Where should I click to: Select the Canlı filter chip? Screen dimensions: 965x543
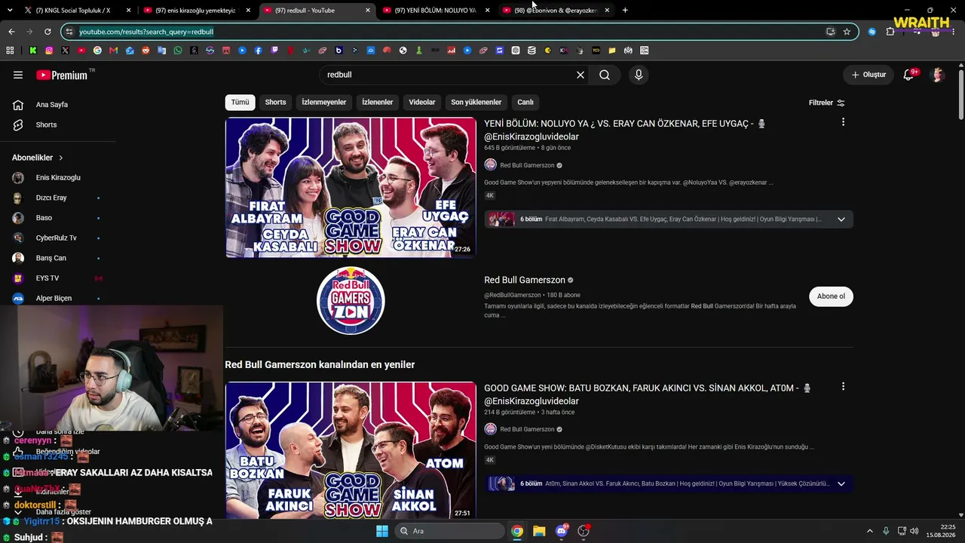point(525,103)
